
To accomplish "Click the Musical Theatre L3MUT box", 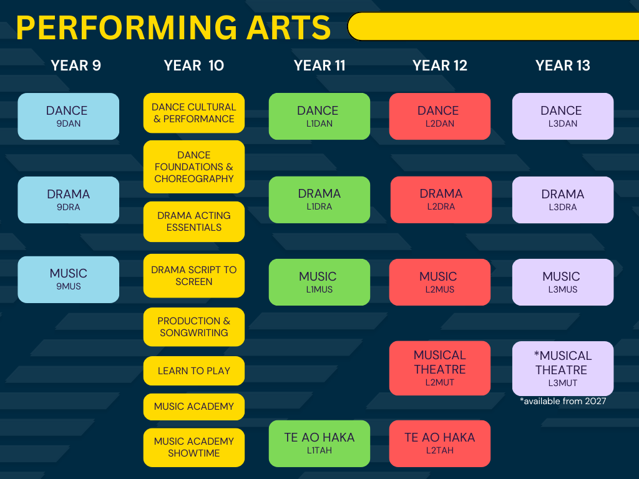I will tap(562, 369).
